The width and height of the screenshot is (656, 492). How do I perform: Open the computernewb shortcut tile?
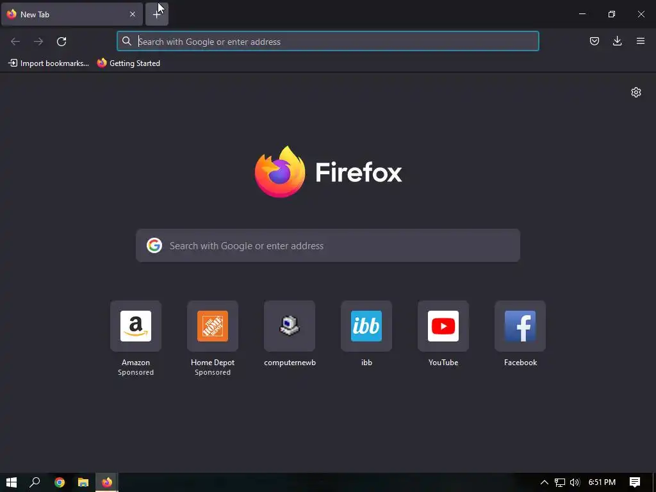coord(290,326)
